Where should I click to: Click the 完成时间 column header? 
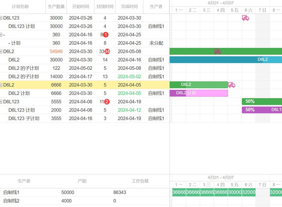129,6
